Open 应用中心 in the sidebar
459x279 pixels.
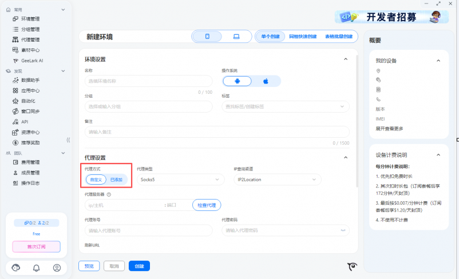(x=30, y=91)
